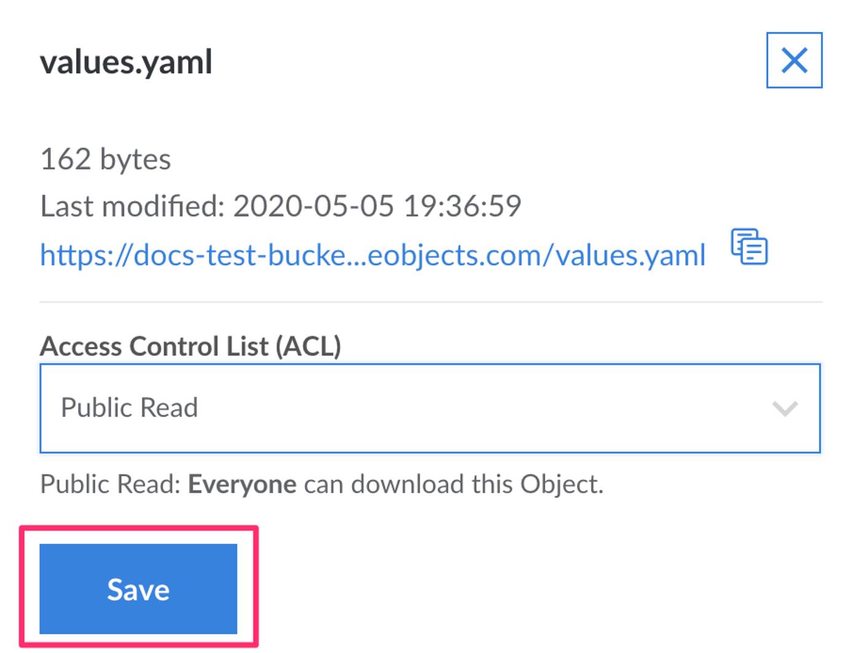Viewport: 853px width, 653px height.
Task: Click the Save button
Action: pos(138,590)
